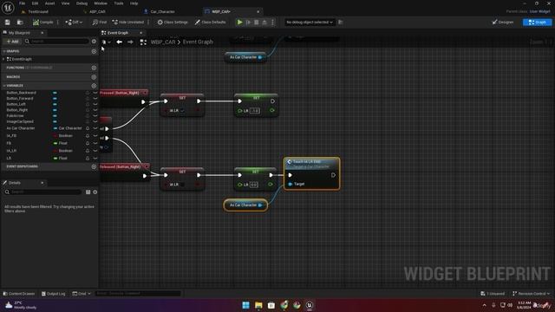The image size is (555, 312).
Task: Open the Cmd dropdown in the bottom bar
Action: (x=82, y=294)
